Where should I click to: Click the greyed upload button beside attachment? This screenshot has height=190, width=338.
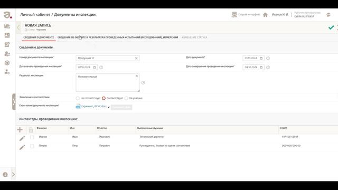tap(121, 107)
